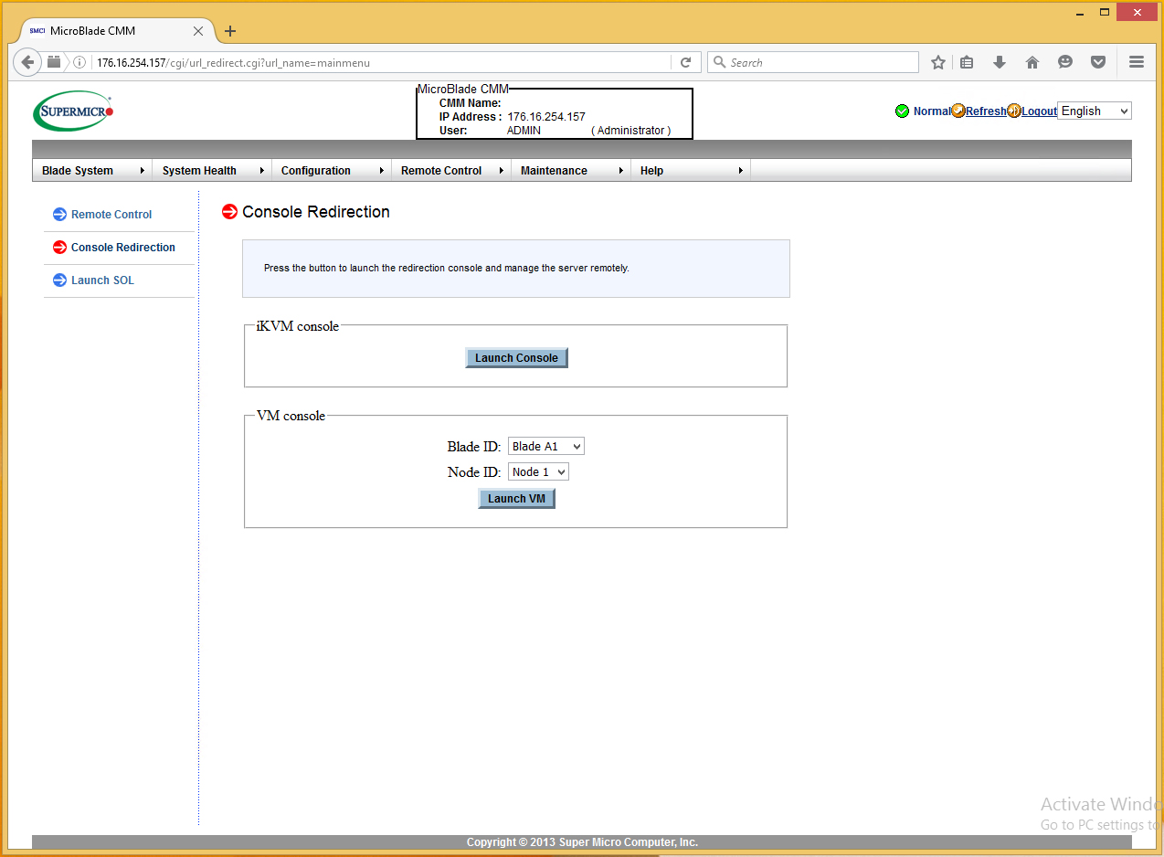Open the Configuration menu
This screenshot has height=857, width=1164.
(332, 171)
